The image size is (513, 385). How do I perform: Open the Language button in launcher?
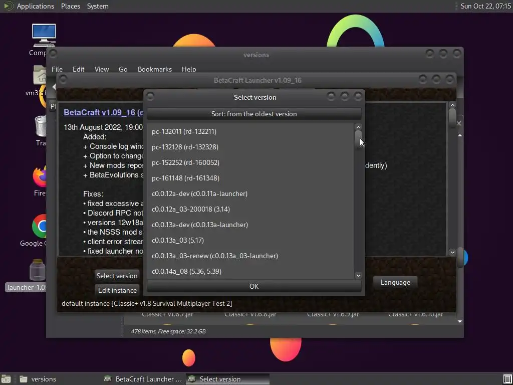pyautogui.click(x=395, y=282)
